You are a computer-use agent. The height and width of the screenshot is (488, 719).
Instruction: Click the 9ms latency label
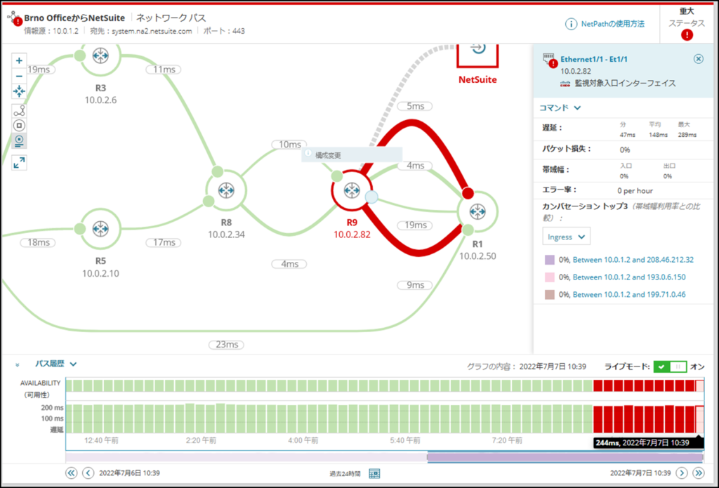pyautogui.click(x=416, y=285)
